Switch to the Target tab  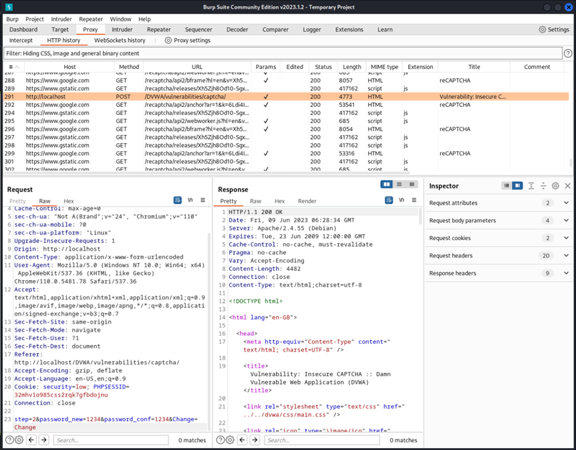(60, 29)
